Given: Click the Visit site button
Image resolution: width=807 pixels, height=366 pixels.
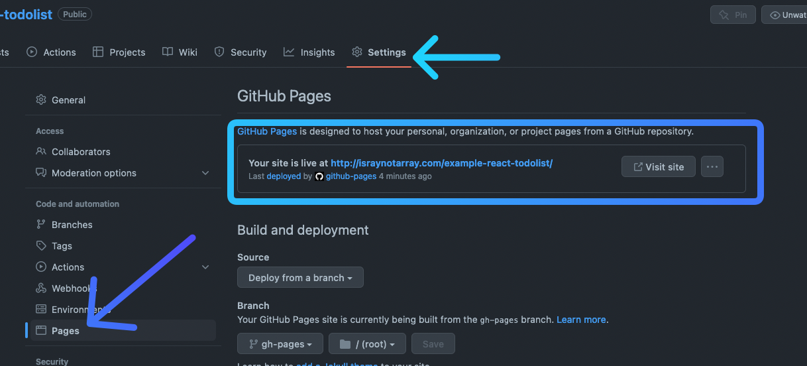Looking at the screenshot, I should [658, 167].
